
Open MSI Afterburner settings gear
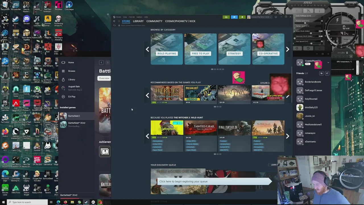click(x=297, y=48)
